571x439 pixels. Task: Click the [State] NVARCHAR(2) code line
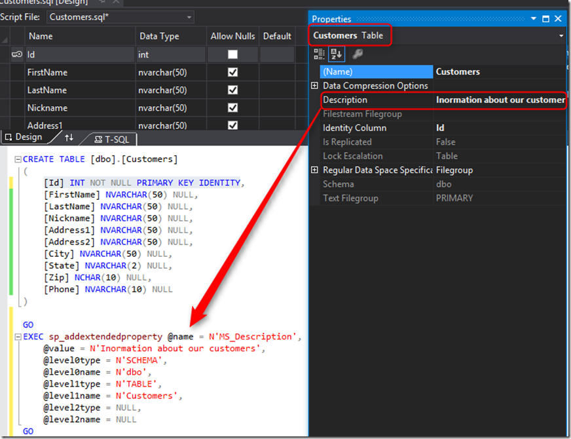(108, 265)
